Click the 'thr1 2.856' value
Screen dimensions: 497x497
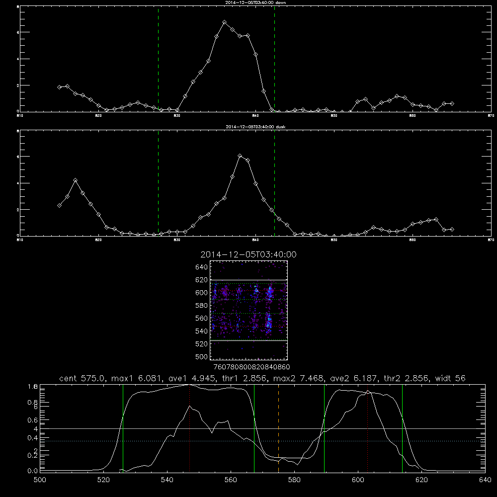[247, 378]
